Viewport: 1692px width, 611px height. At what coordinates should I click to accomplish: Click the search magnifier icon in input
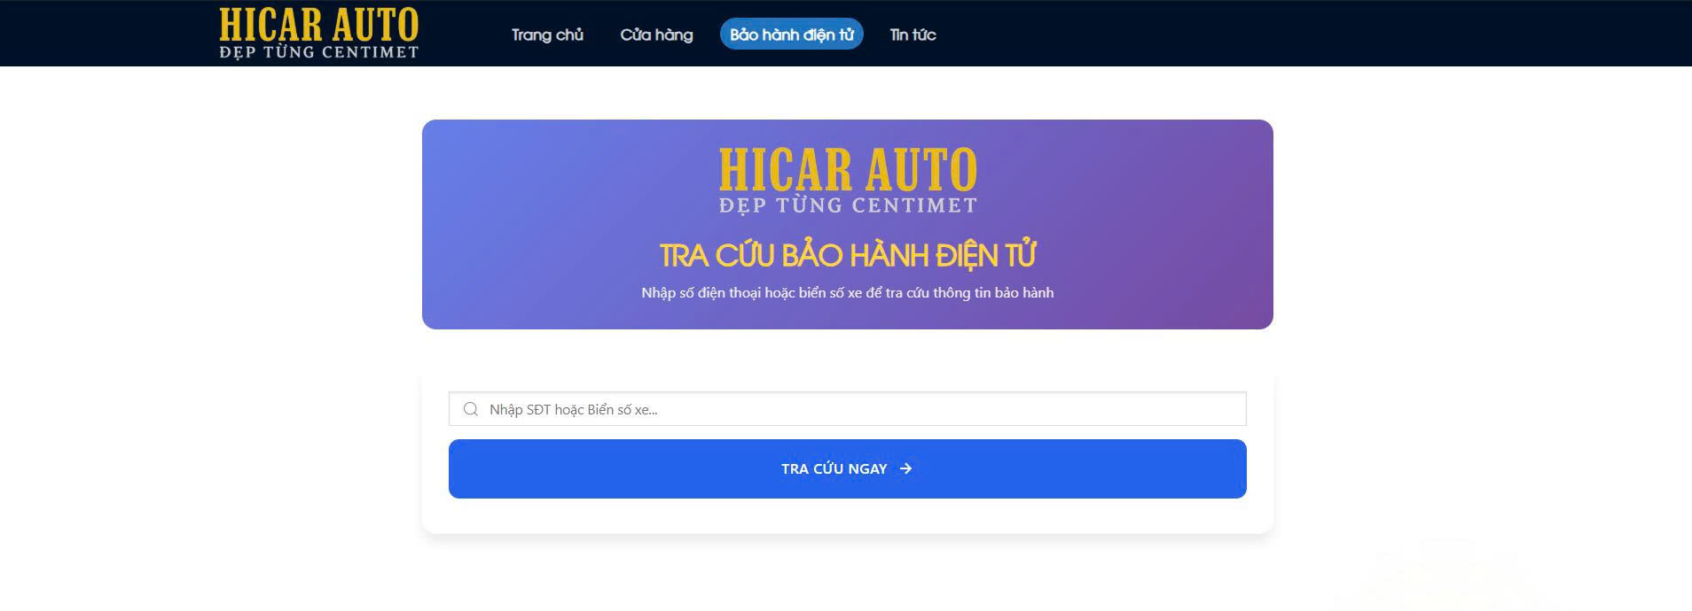click(x=471, y=409)
